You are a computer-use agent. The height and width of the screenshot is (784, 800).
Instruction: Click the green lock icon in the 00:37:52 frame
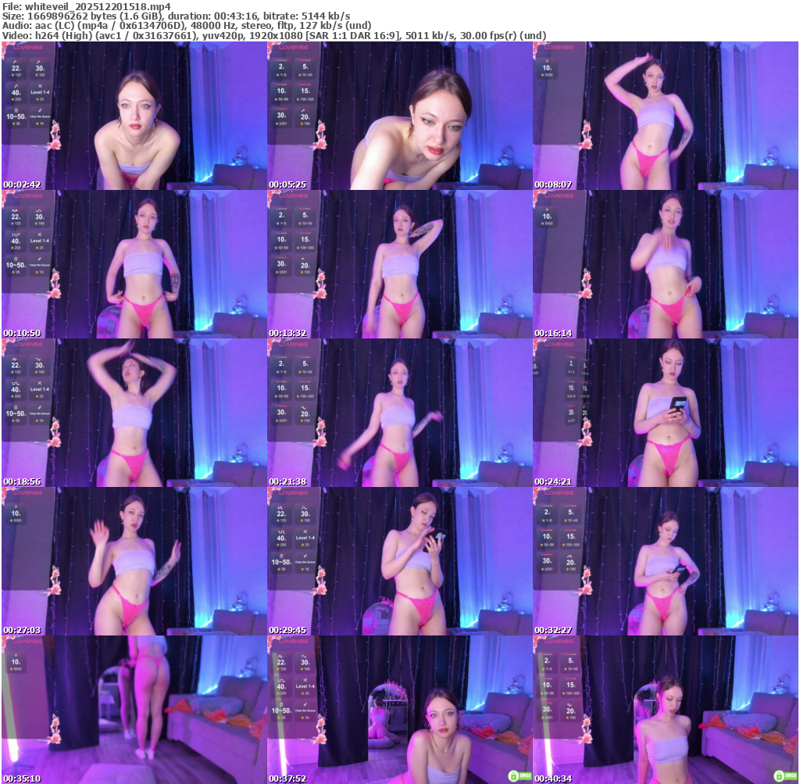[x=515, y=775]
